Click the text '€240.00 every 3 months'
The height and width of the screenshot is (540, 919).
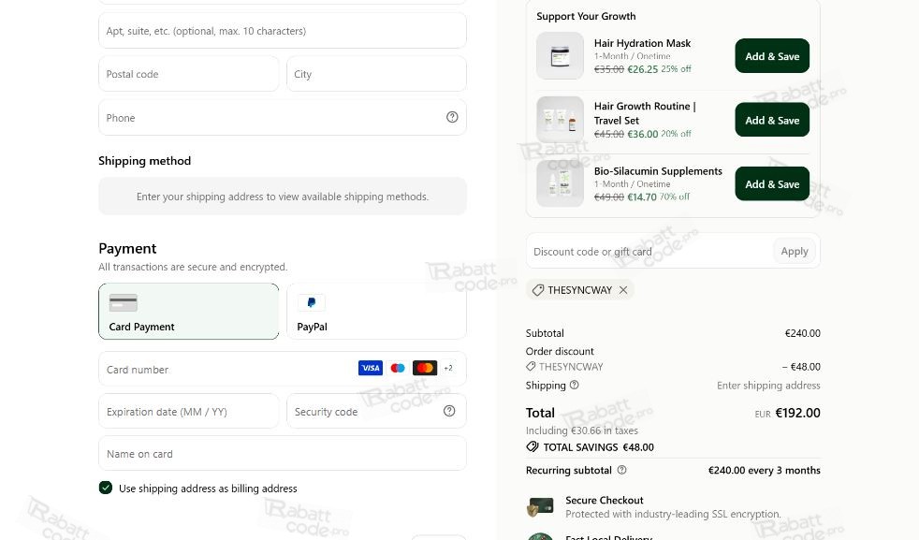click(765, 470)
